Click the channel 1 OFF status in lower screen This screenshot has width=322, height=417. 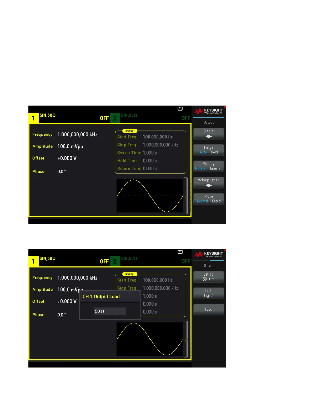coord(104,261)
